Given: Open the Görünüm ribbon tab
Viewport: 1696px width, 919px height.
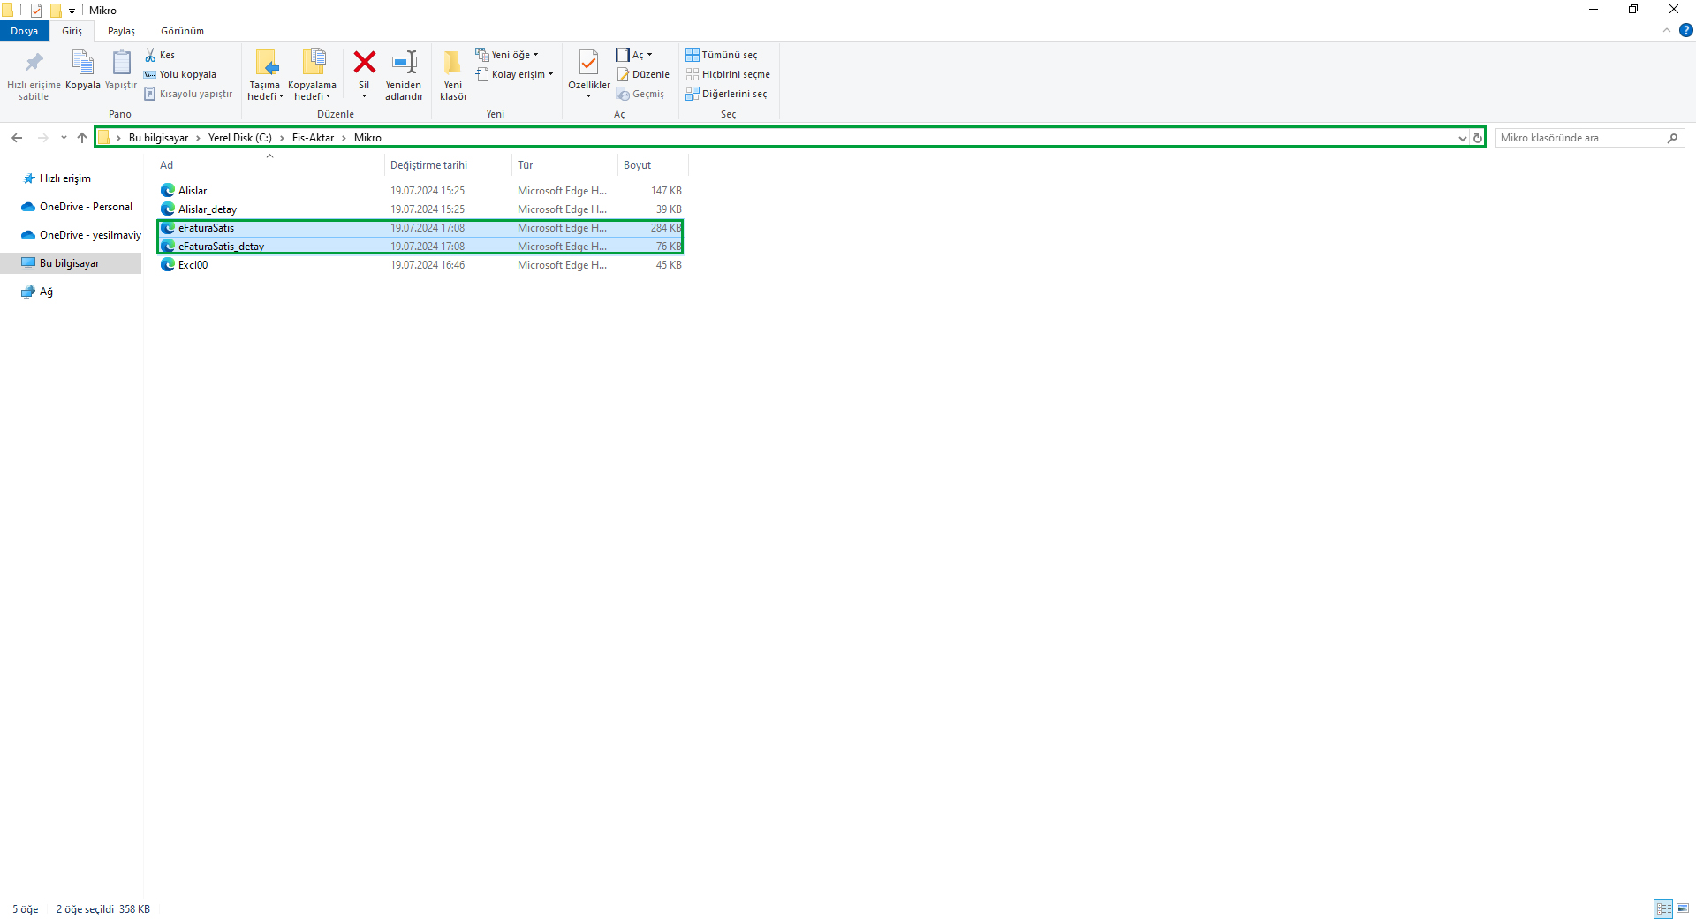Looking at the screenshot, I should point(182,31).
